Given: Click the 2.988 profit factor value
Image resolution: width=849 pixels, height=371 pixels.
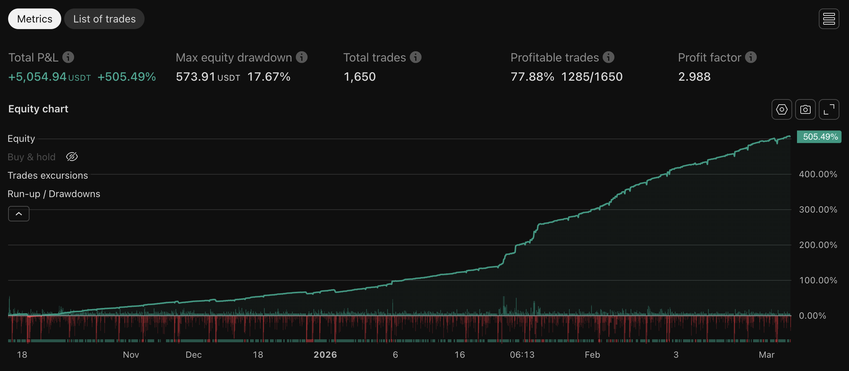Looking at the screenshot, I should (x=694, y=77).
